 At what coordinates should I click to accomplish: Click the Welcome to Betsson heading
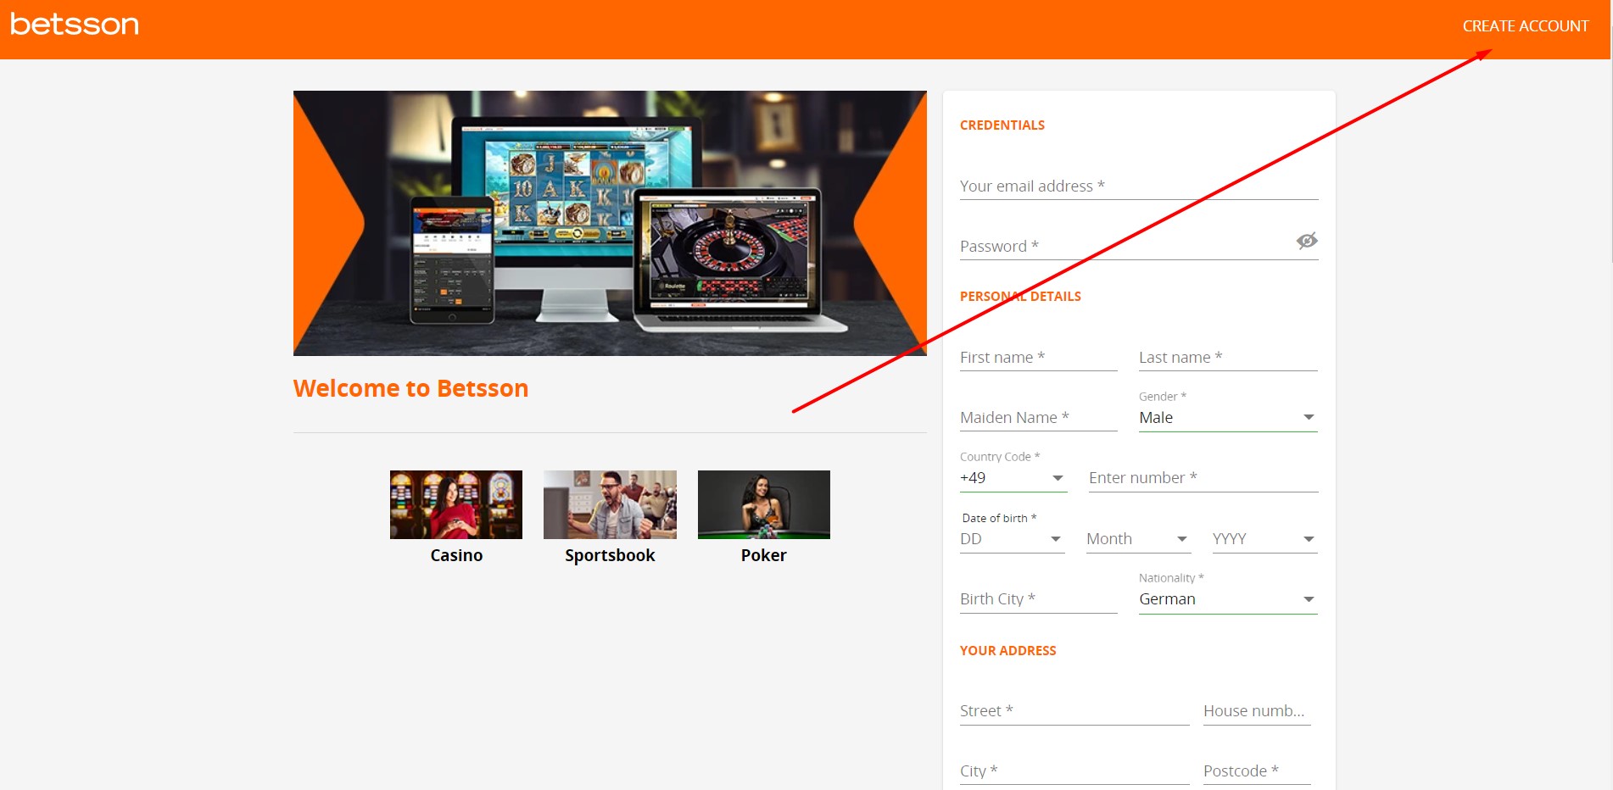point(410,388)
